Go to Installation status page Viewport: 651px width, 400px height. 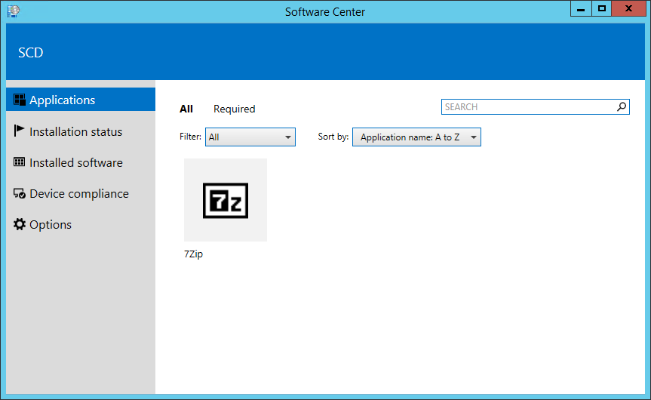pyautogui.click(x=76, y=131)
